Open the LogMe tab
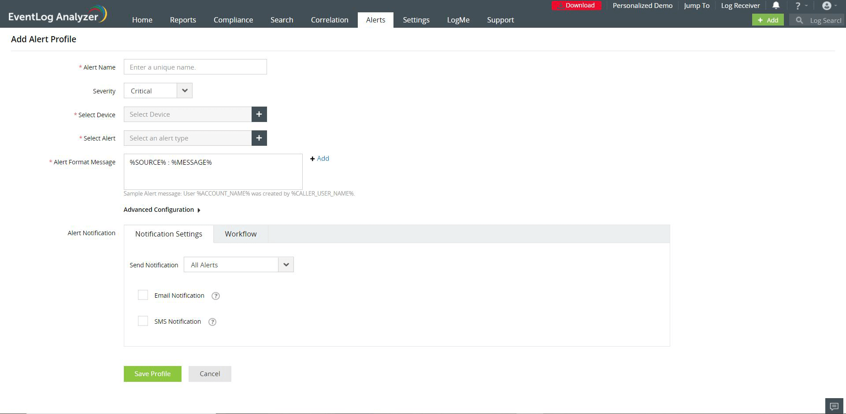Screen dimensions: 846x414 point(458,20)
